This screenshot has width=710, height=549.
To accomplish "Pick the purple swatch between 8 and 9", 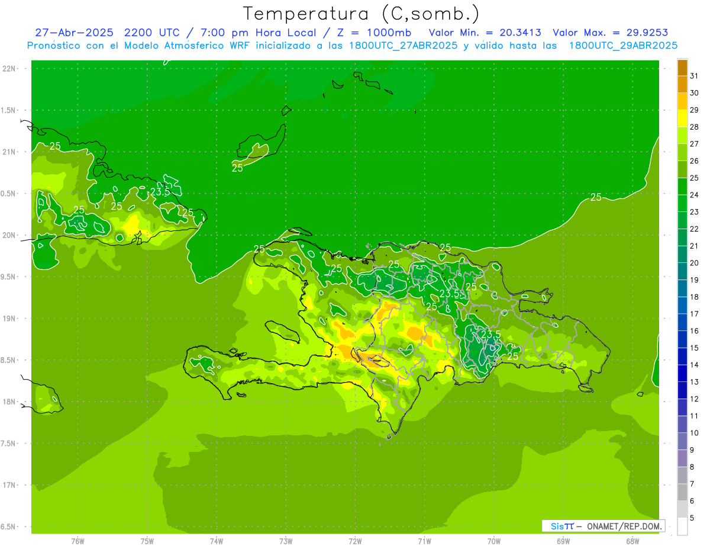I will point(682,458).
